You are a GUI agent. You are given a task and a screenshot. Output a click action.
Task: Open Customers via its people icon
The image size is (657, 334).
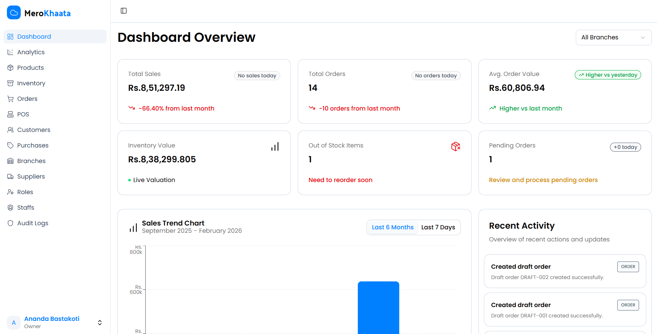click(11, 130)
